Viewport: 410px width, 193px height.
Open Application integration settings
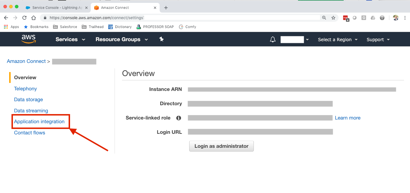pos(39,122)
